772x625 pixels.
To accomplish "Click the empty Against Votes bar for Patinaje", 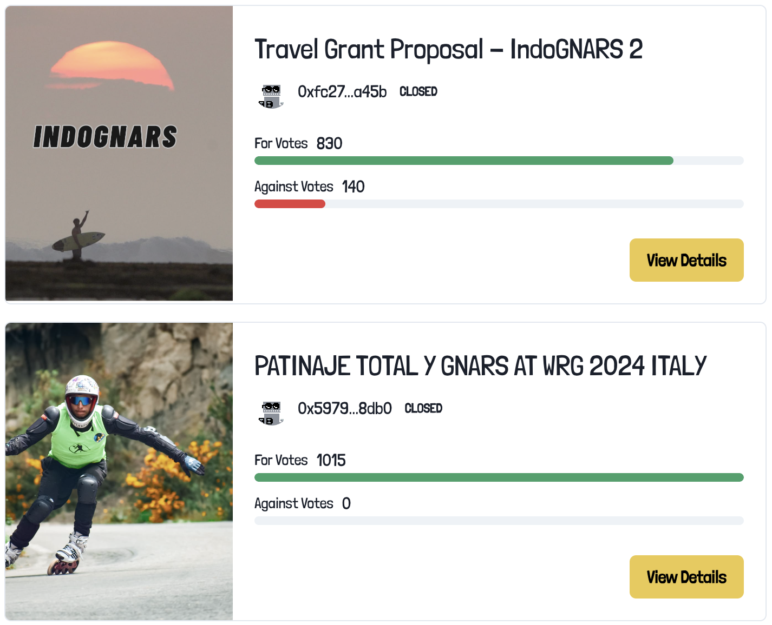I will point(499,521).
